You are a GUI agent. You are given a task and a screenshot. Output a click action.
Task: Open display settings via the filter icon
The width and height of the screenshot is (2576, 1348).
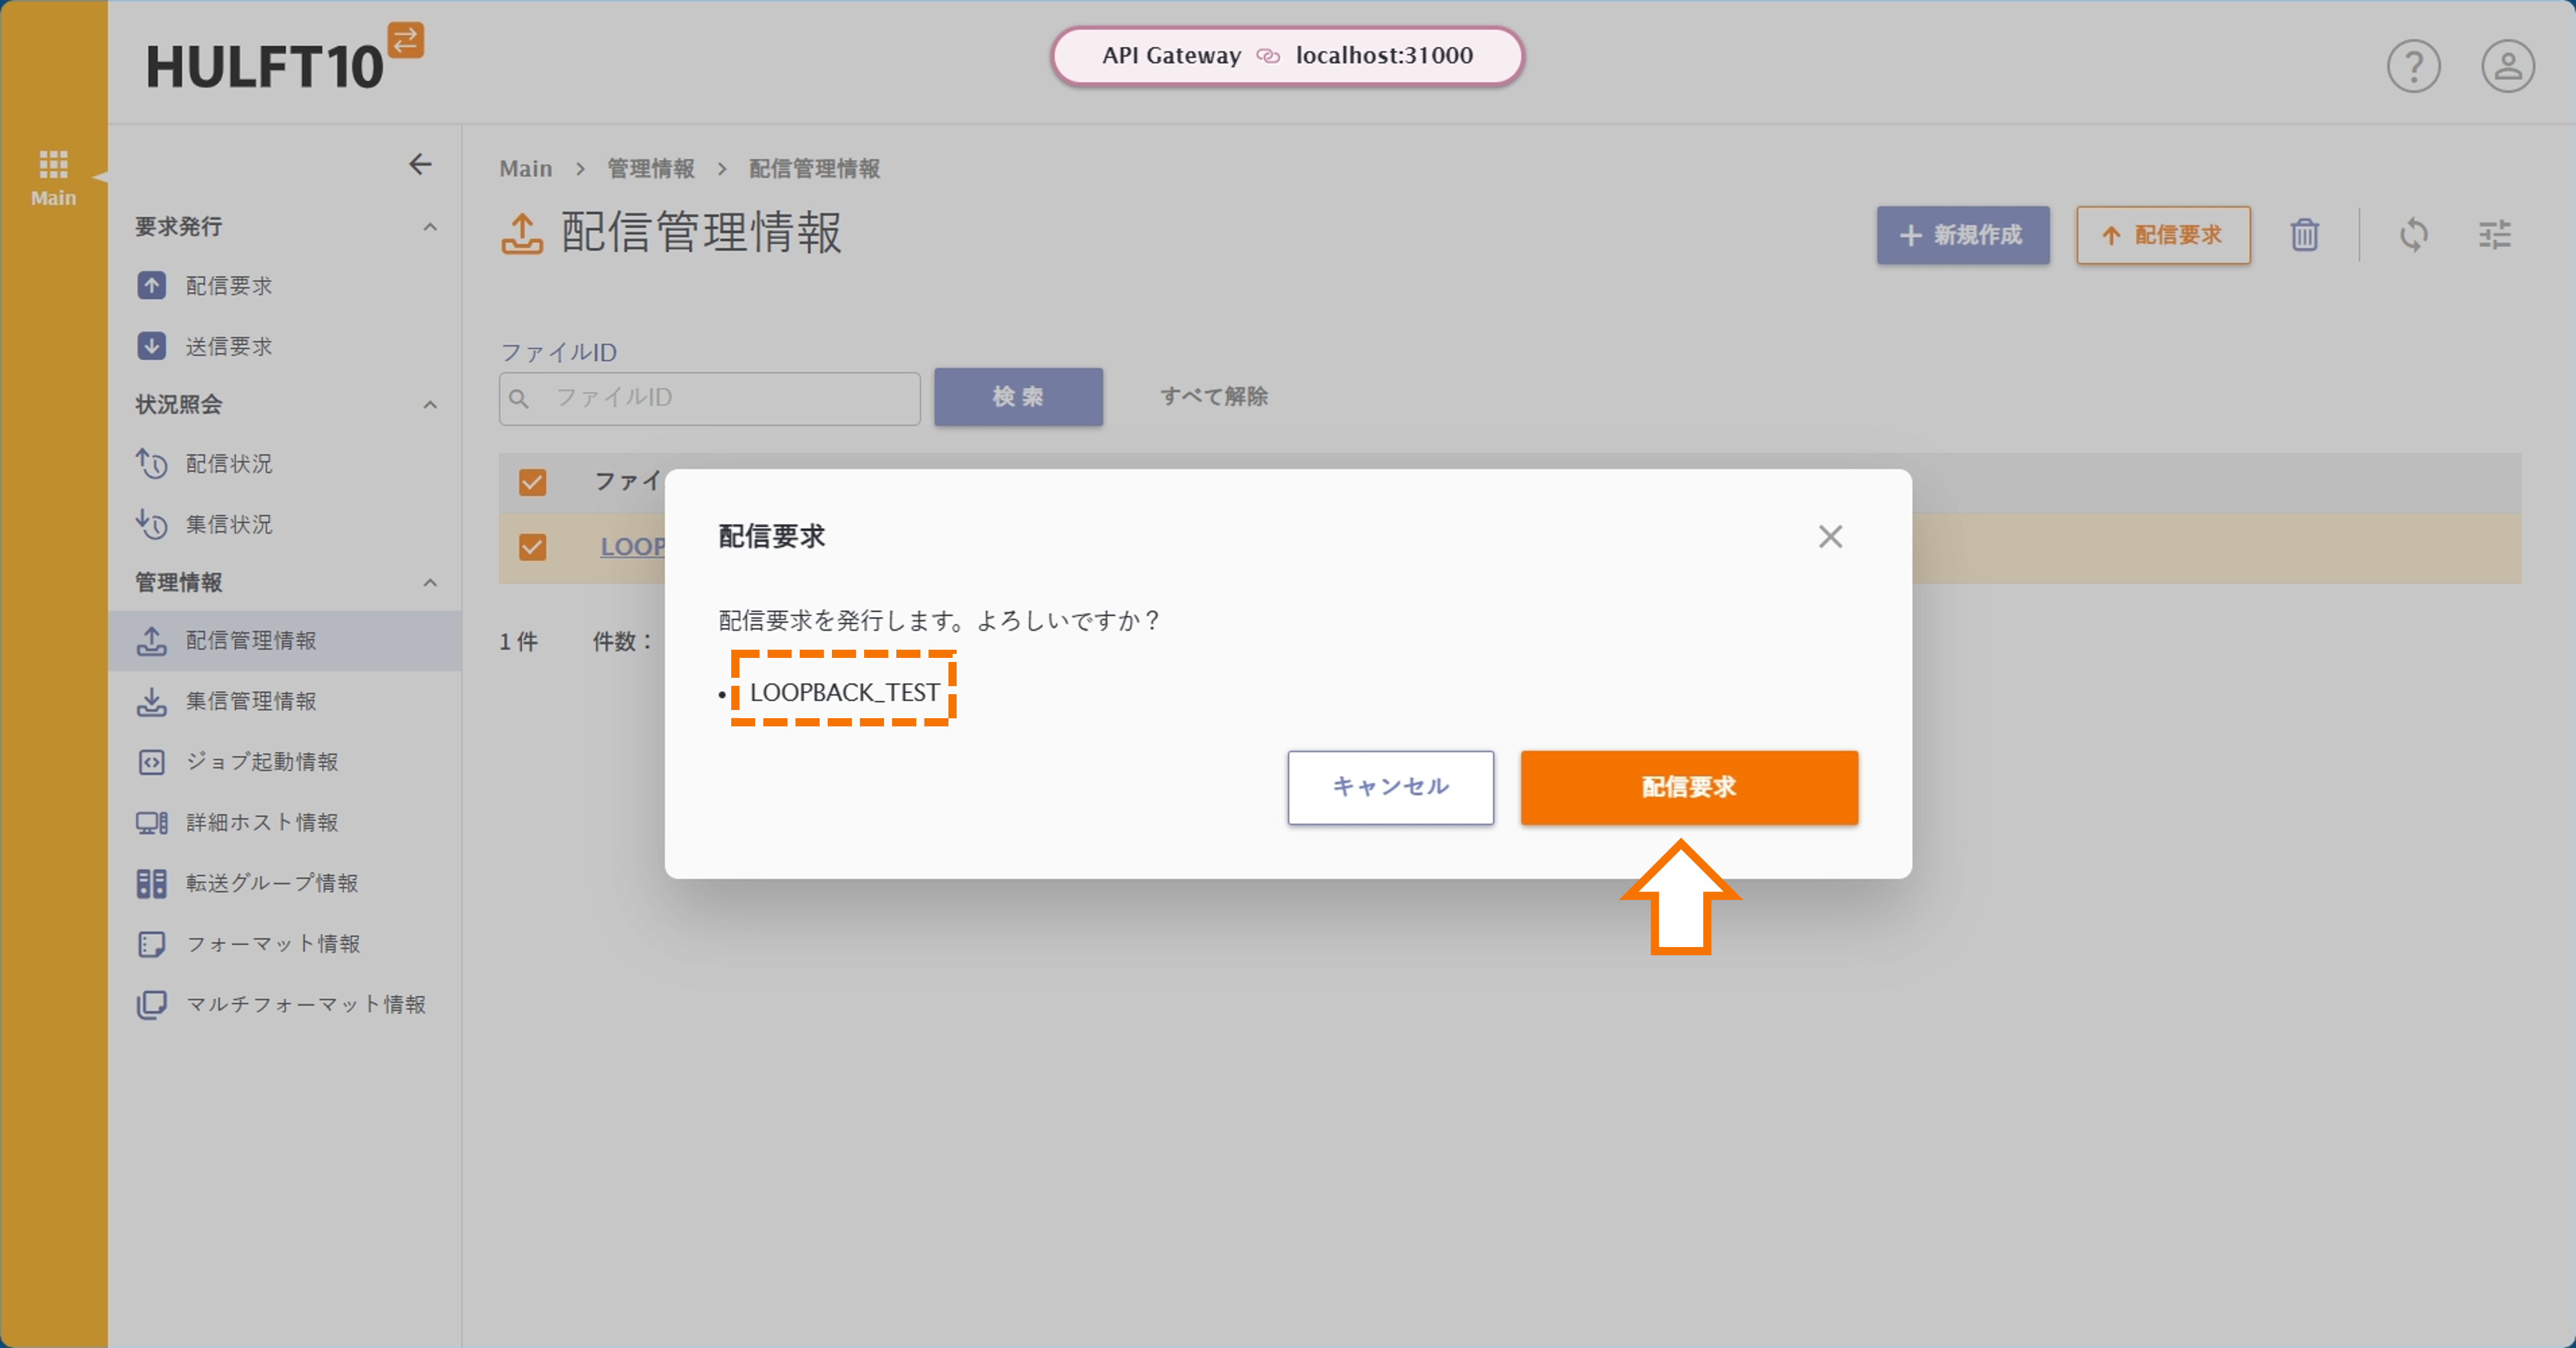[x=2495, y=235]
